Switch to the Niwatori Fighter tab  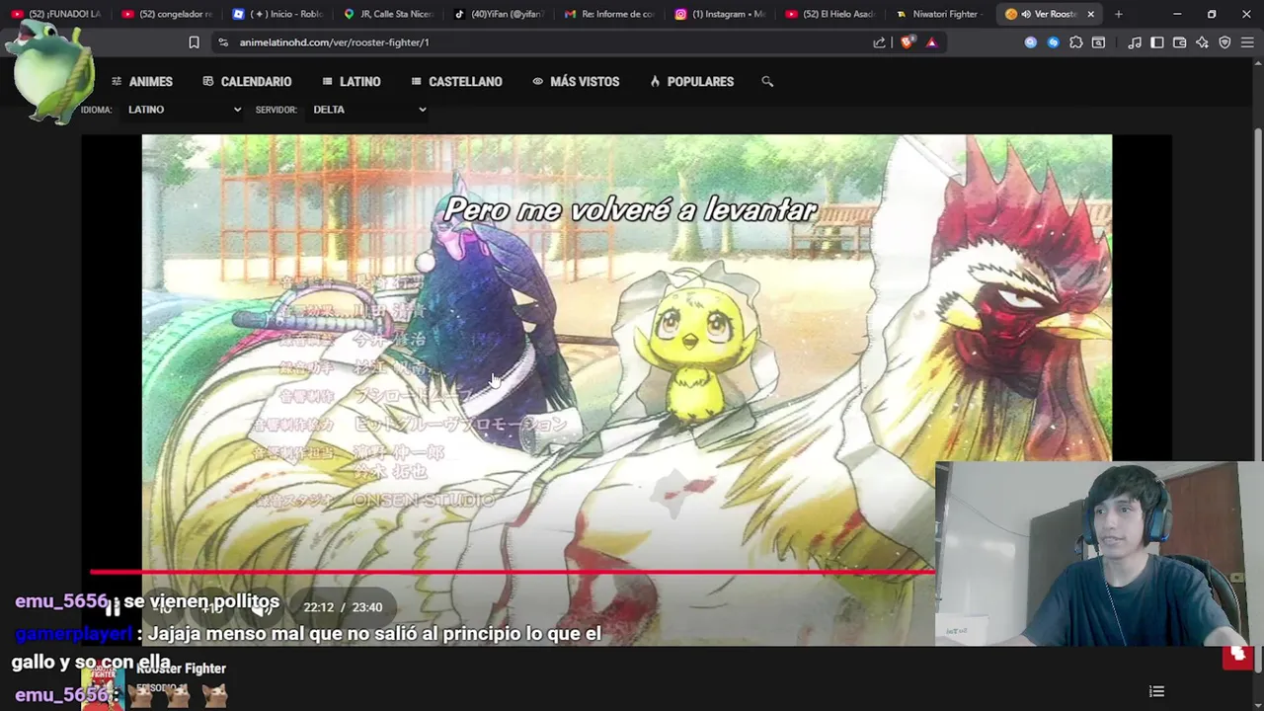click(x=942, y=14)
